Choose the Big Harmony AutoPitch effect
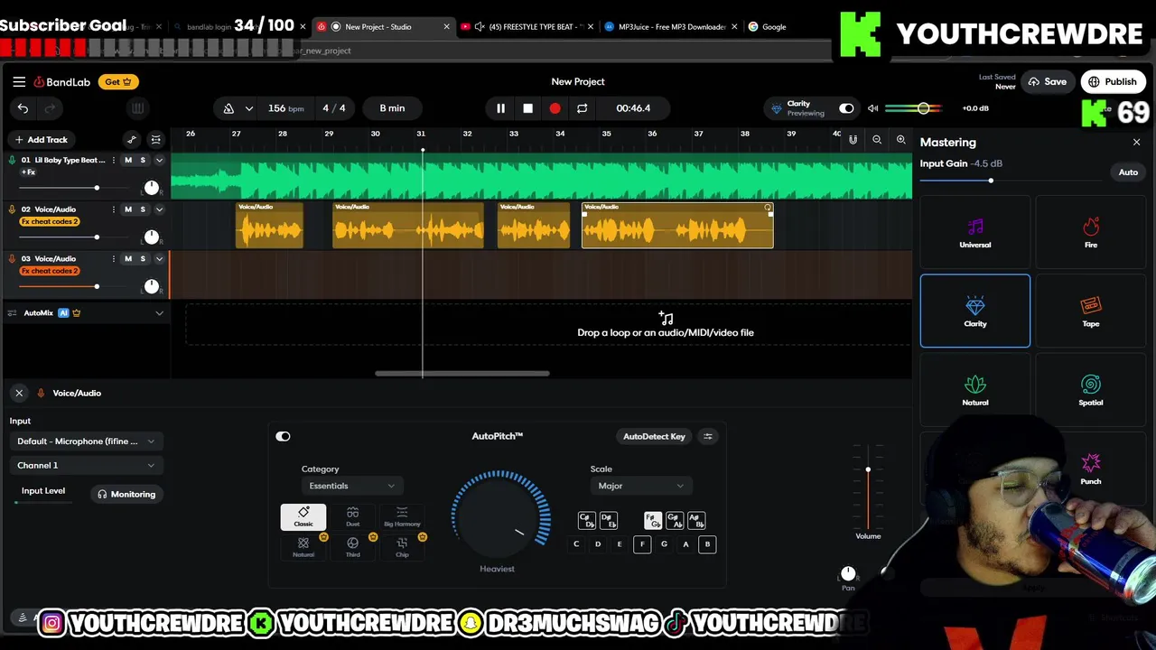Screen dimensions: 1156x650 pos(402,516)
